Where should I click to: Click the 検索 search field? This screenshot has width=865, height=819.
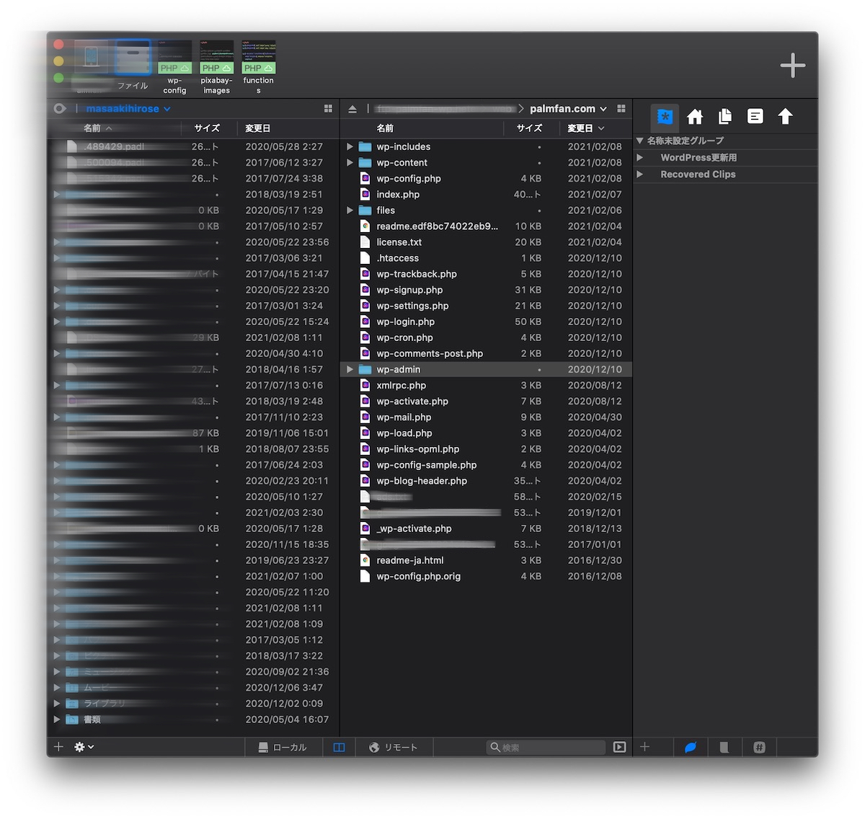(x=548, y=748)
